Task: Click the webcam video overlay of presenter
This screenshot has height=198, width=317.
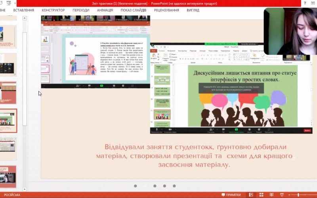Action: (x=290, y=32)
